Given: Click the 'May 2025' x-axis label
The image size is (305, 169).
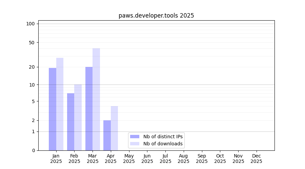Looking at the screenshot, I should click(x=129, y=159).
